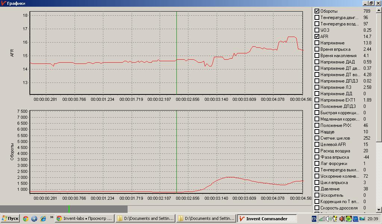
Task: Enable the Напряжение checkbox
Action: coord(317,43)
